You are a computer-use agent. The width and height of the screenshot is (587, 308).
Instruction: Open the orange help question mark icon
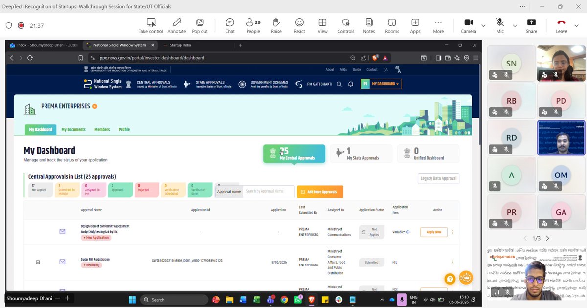450,279
